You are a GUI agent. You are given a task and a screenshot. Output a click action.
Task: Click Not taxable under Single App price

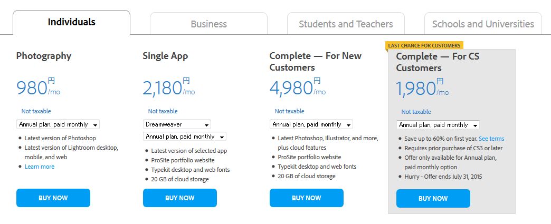click(x=163, y=111)
